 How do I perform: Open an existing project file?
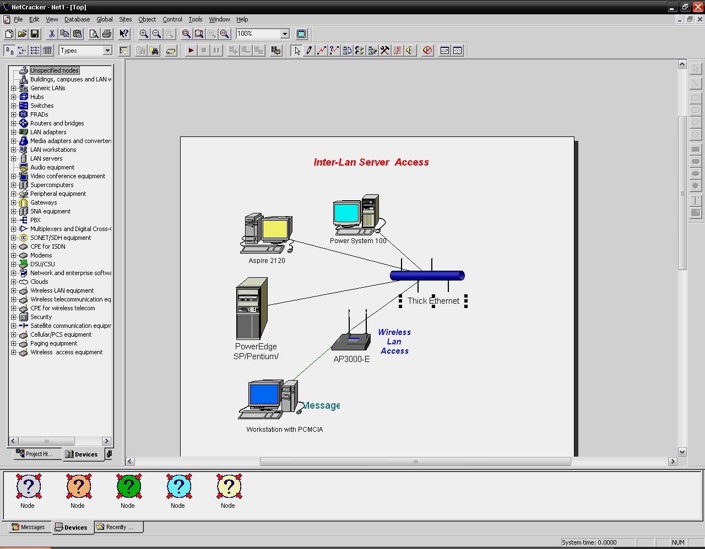click(x=22, y=34)
